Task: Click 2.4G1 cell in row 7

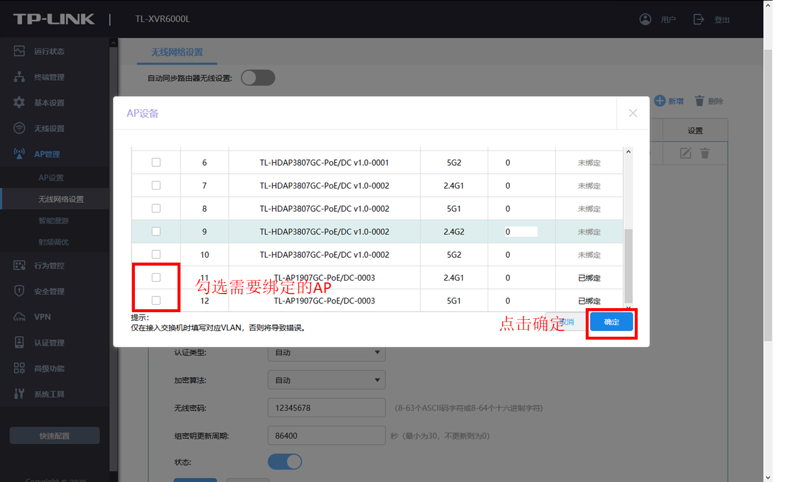Action: coord(454,186)
